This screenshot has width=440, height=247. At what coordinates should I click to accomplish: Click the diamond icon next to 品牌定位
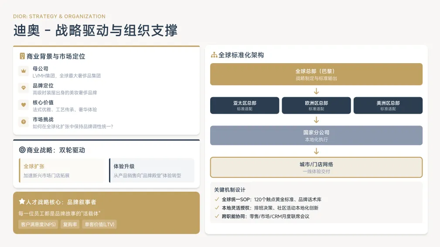(x=24, y=88)
